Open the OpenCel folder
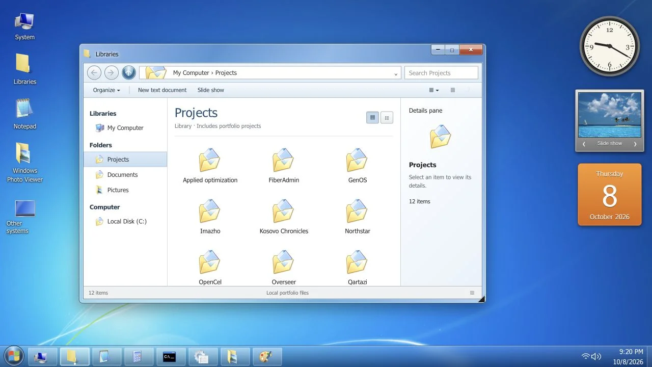 pyautogui.click(x=210, y=267)
